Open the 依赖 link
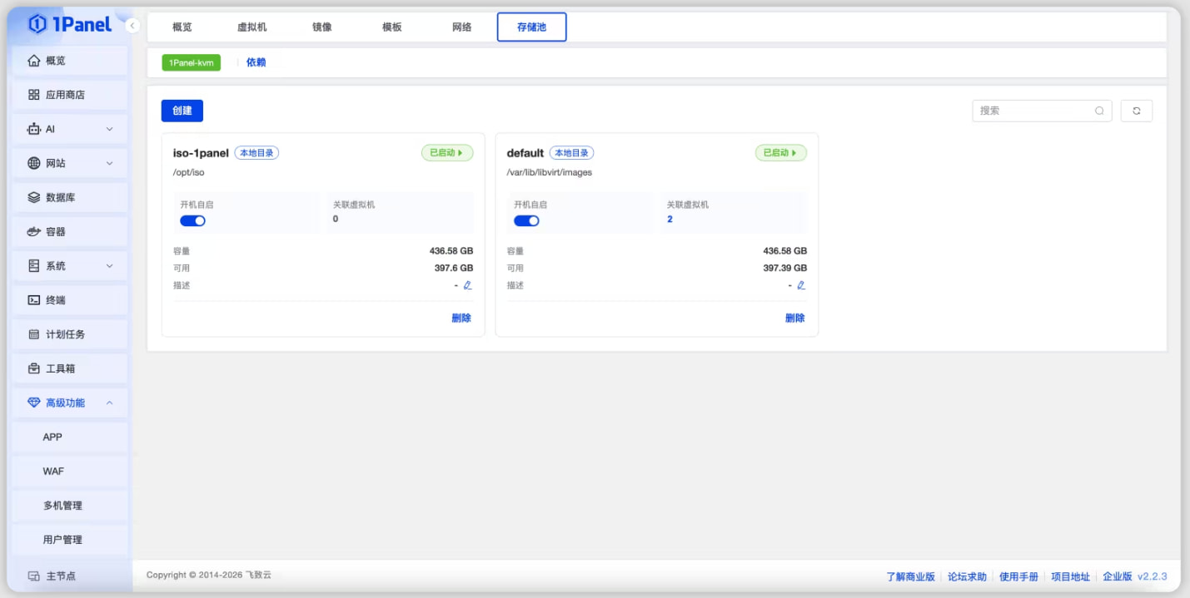This screenshot has width=1190, height=598. [x=256, y=62]
